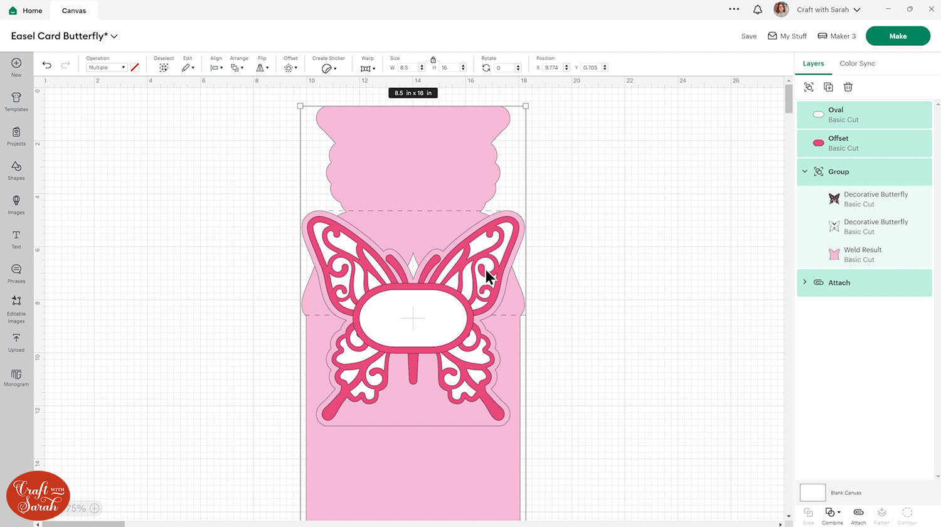Delete selected layer with trash icon

click(848, 87)
